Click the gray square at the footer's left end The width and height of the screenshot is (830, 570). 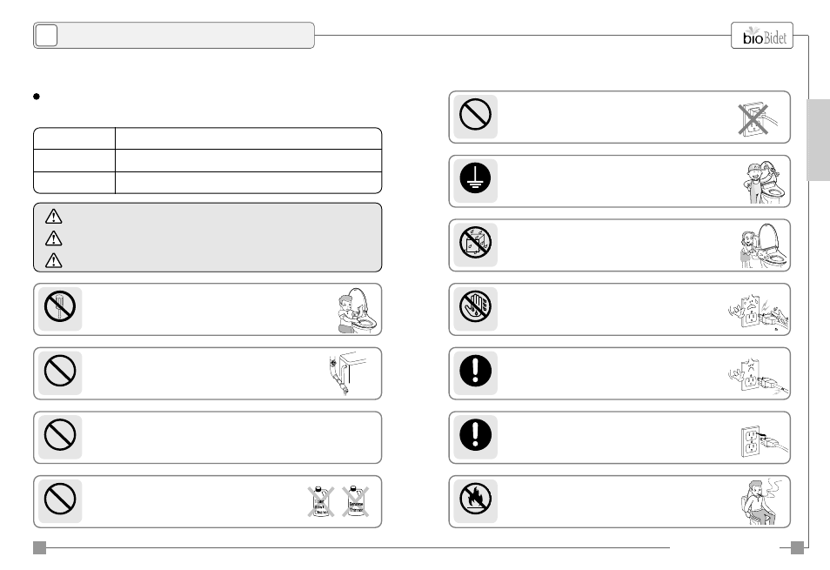(x=40, y=547)
